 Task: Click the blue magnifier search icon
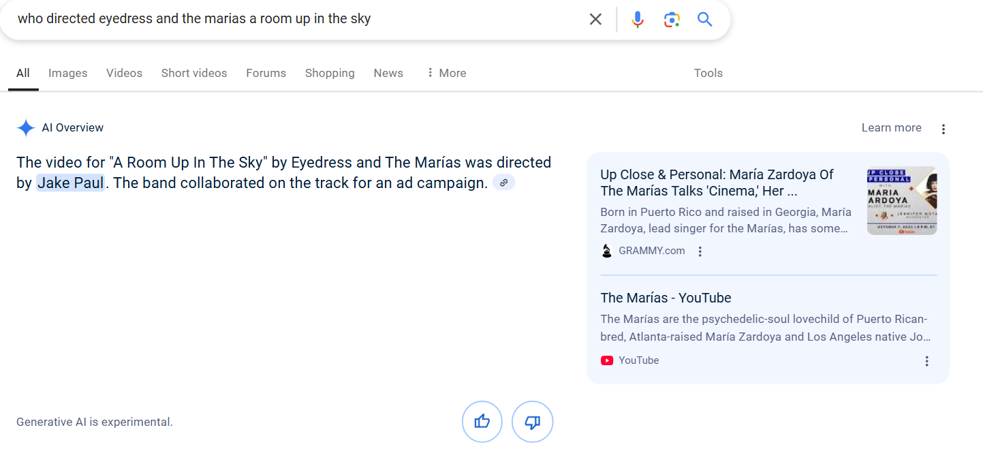point(705,19)
